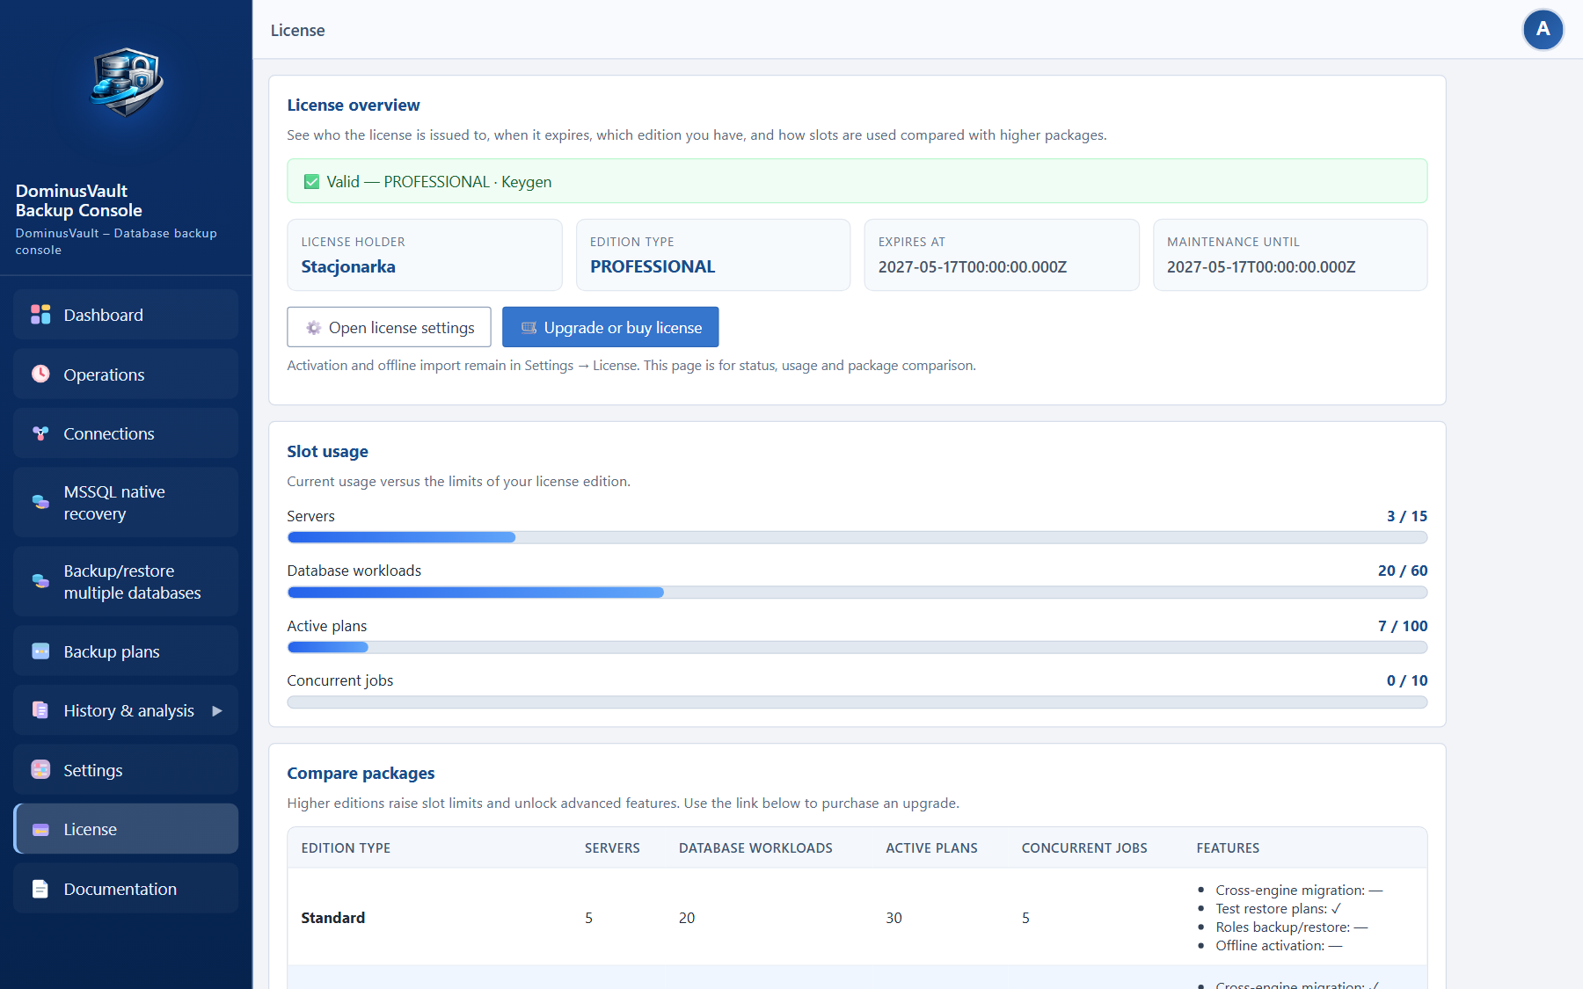The height and width of the screenshot is (989, 1583).
Task: Open Connections section
Action: point(126,433)
